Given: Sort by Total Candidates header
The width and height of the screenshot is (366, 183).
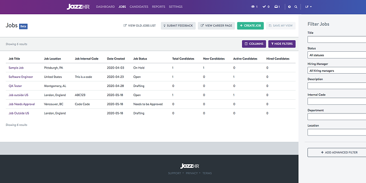Looking at the screenshot, I should 183,59.
